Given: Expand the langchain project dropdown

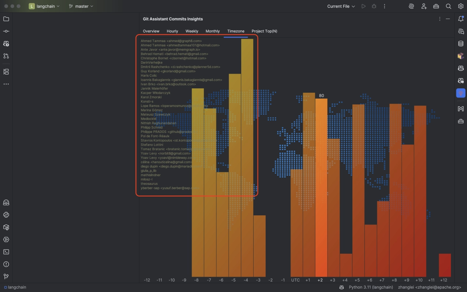Looking at the screenshot, I should [44, 6].
